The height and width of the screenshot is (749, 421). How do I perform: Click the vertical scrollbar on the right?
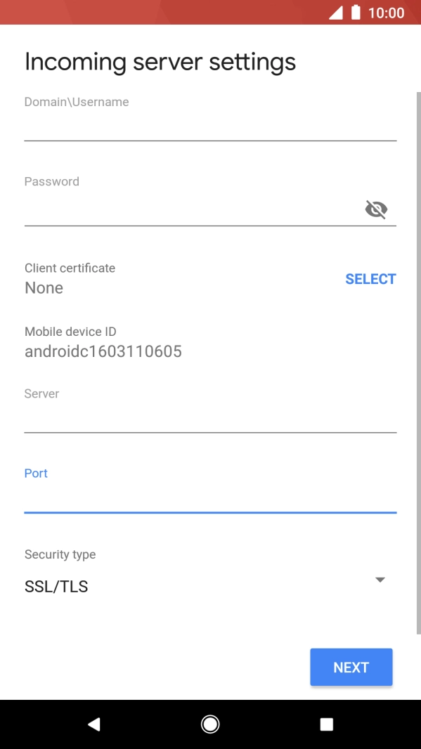[x=419, y=363]
